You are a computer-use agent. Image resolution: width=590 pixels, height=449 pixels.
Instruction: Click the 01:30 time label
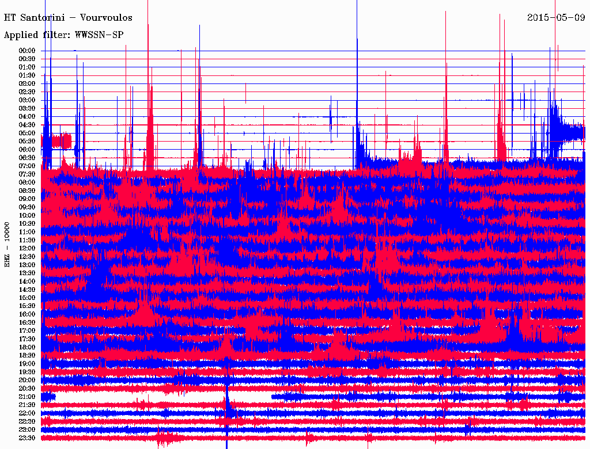(27, 75)
